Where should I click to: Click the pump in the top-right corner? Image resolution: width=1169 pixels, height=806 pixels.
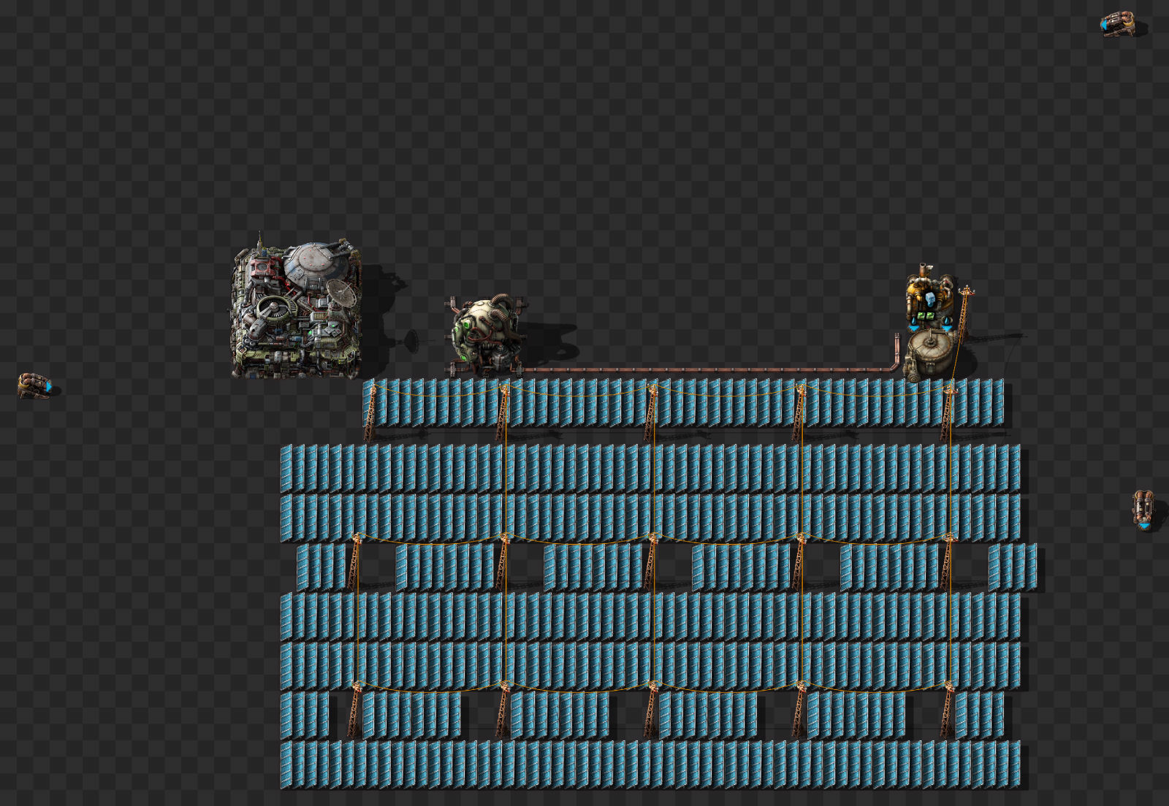pos(1118,24)
